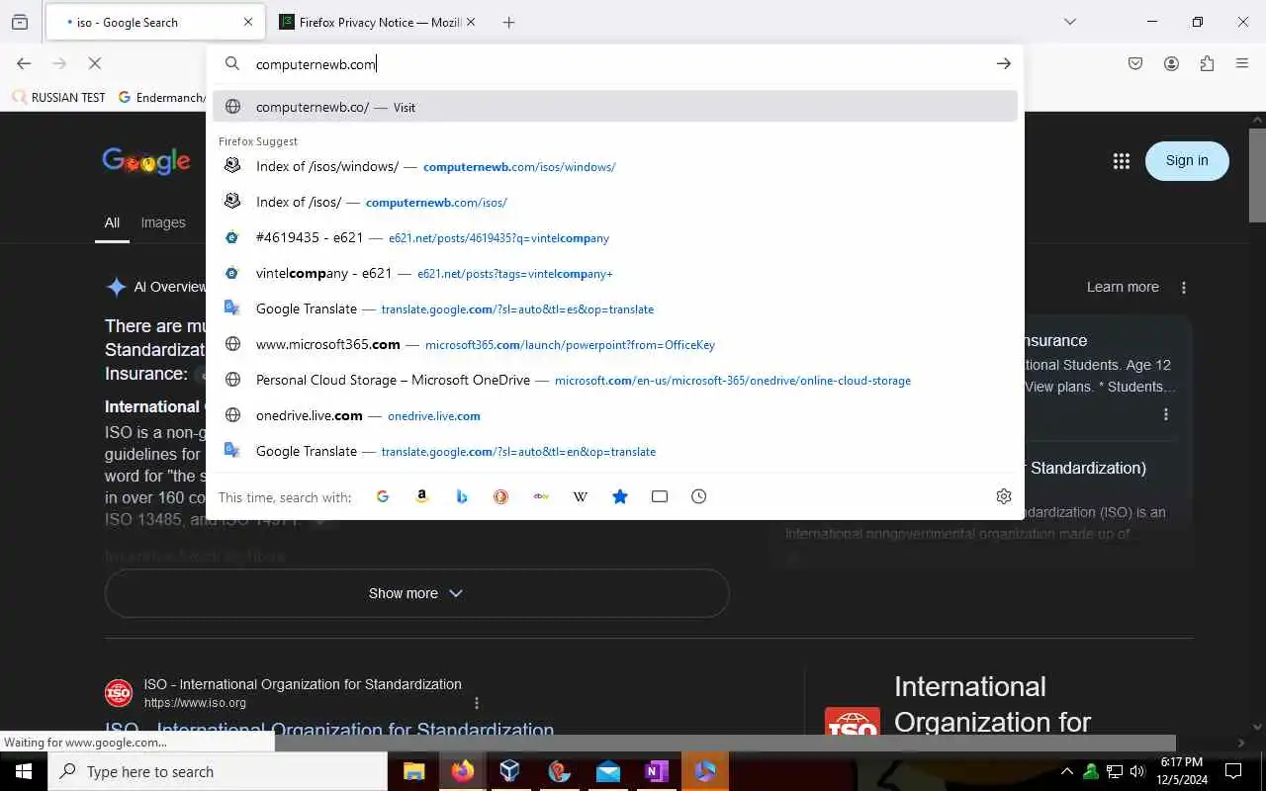The height and width of the screenshot is (791, 1266).
Task: Open the Firefox account icon
Action: (x=1171, y=63)
